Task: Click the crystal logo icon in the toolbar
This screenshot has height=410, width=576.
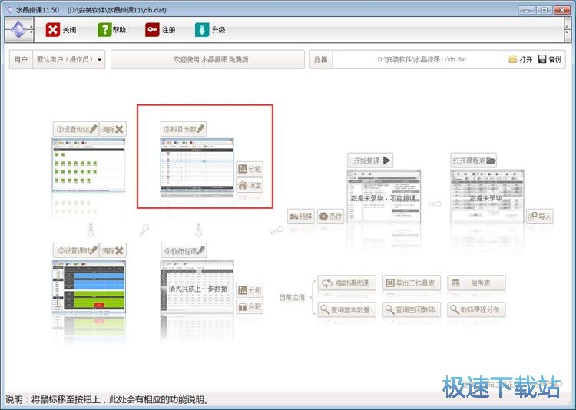Action: (x=18, y=29)
